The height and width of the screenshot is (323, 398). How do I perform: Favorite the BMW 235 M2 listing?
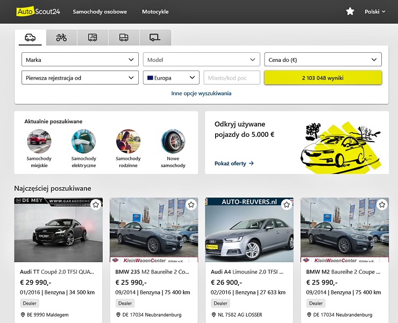click(x=191, y=205)
